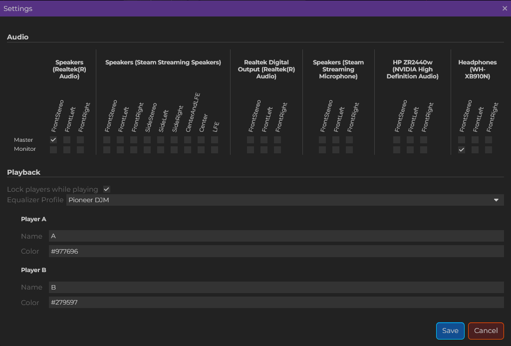This screenshot has height=346, width=511.
Task: Enable Monitor SideLeft on Steam Streaming Speakers
Action: tap(161, 150)
